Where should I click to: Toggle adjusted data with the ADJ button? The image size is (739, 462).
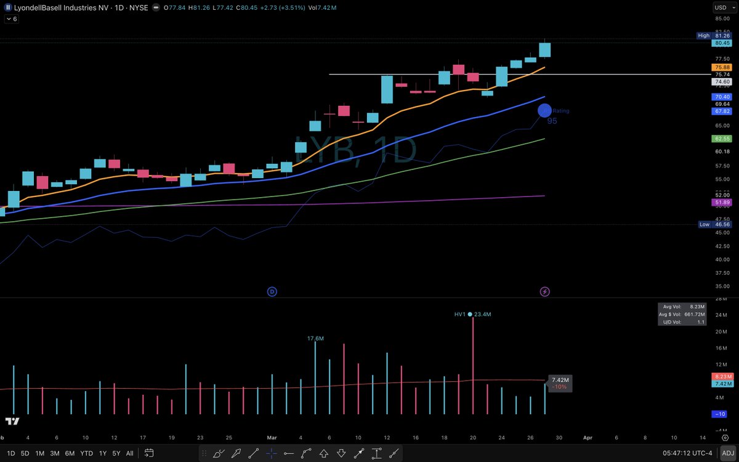pos(728,453)
